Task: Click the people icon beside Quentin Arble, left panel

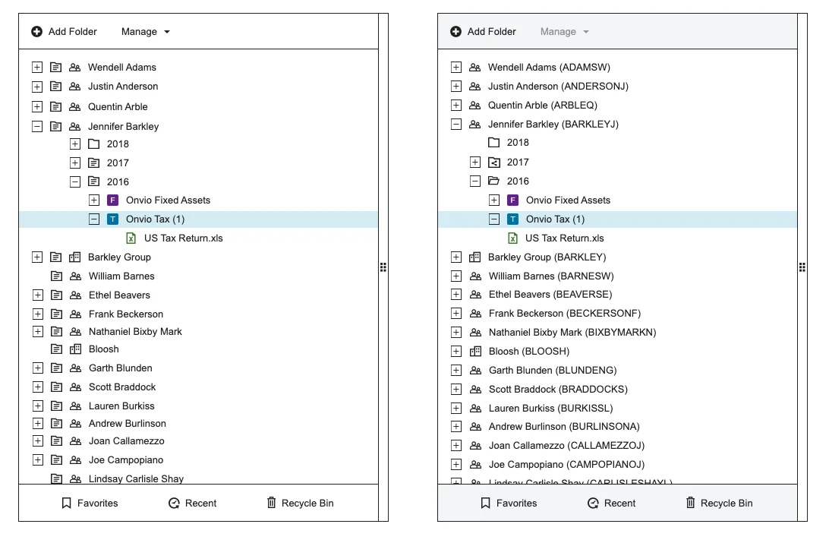Action: pyautogui.click(x=75, y=107)
